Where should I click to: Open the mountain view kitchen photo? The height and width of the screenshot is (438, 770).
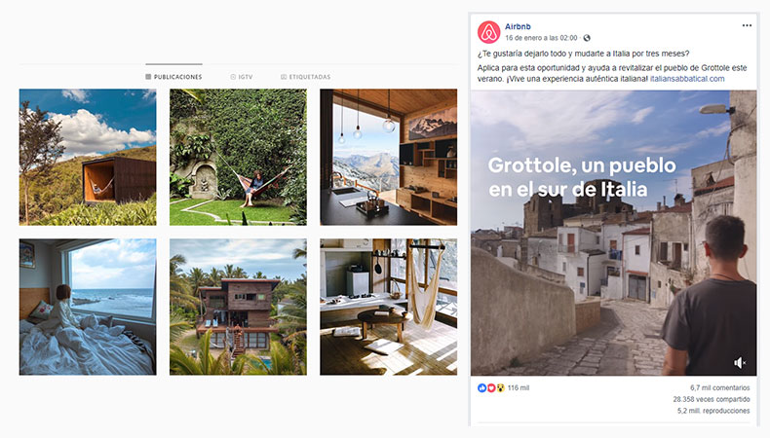click(x=389, y=157)
